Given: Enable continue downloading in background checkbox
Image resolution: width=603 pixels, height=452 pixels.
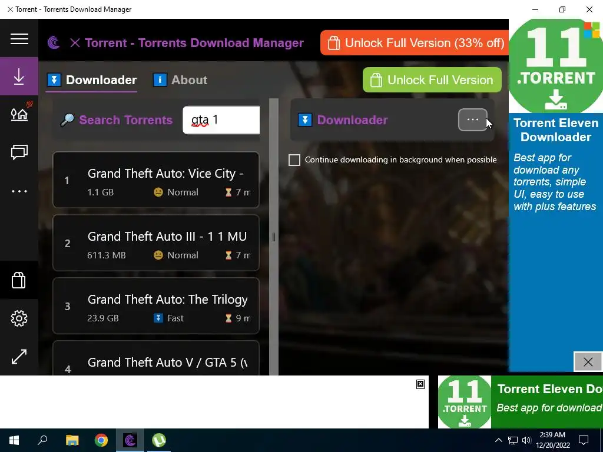Looking at the screenshot, I should coord(294,160).
